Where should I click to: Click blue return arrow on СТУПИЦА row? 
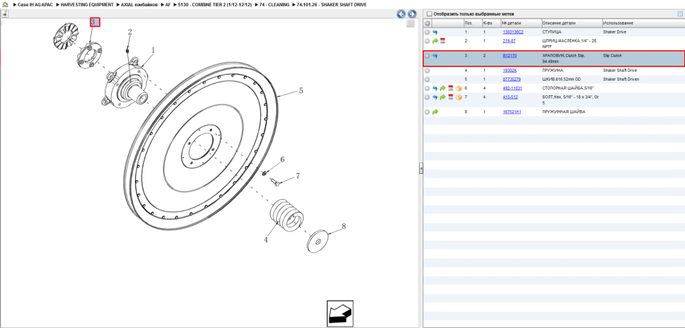[435, 32]
